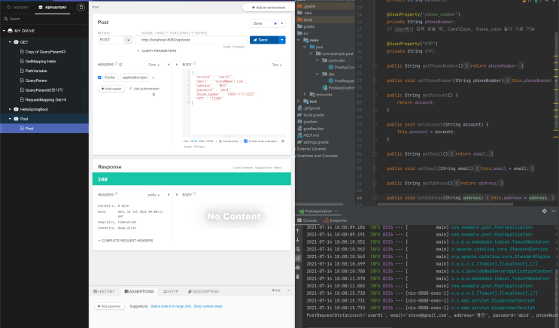Expand the resources folder in the IDE tree
Viewport: 559px width, 328px height.
(305, 95)
